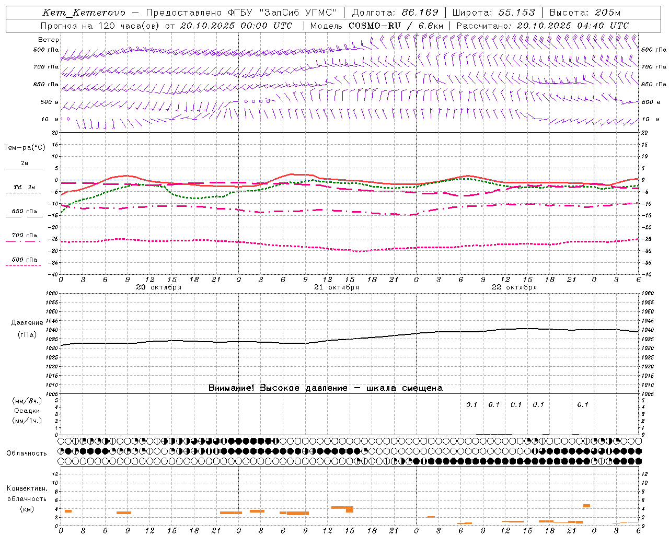This screenshot has width=669, height=535.
Task: Click the short-dashed 500 гПа temperature legend line
Action: tap(23, 265)
